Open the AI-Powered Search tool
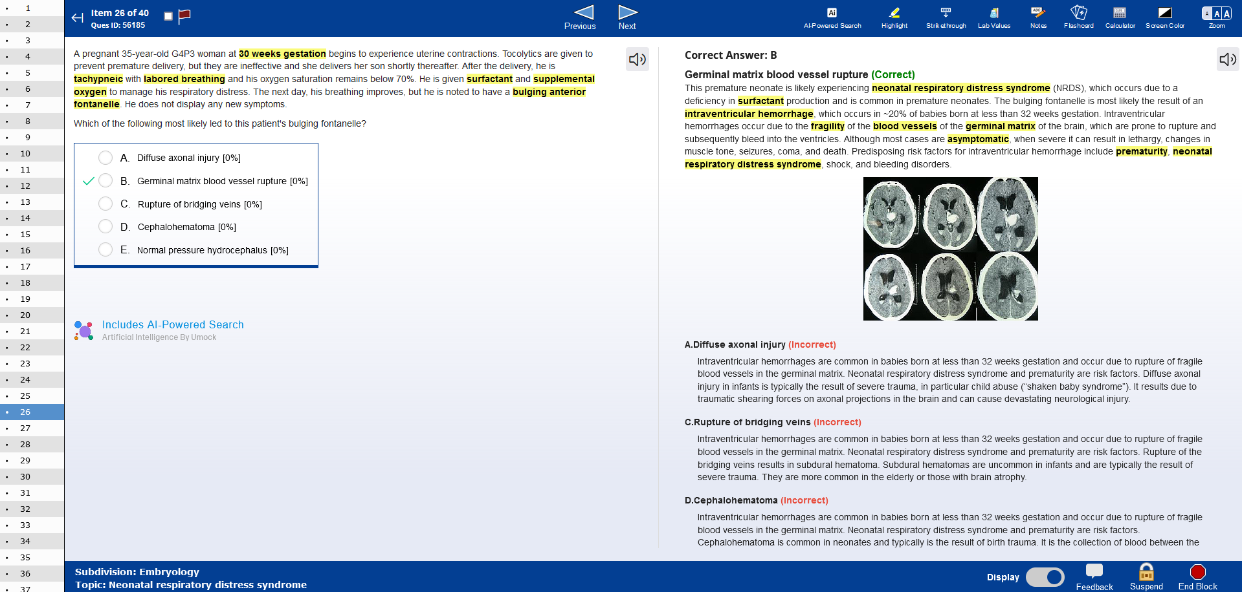1242x592 pixels. pos(832,17)
